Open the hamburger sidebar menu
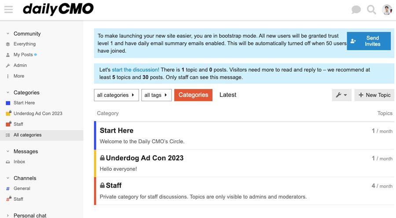This screenshot has height=218, width=396. (9, 10)
